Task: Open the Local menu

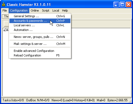Action: (56, 10)
